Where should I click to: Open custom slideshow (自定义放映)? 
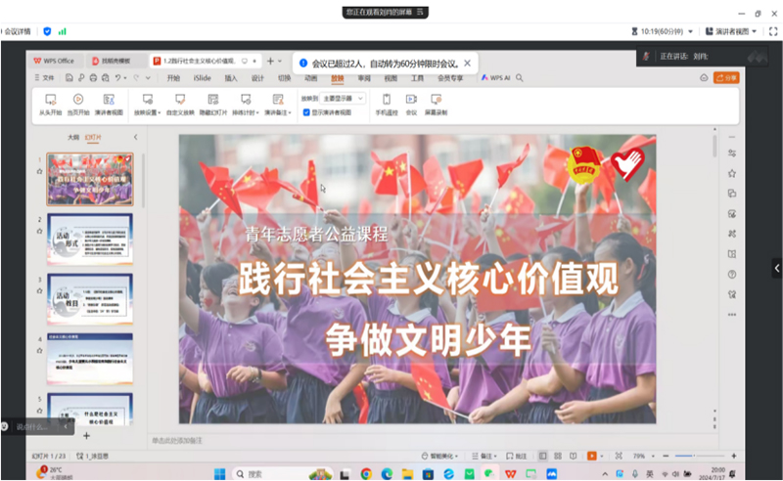coord(180,105)
